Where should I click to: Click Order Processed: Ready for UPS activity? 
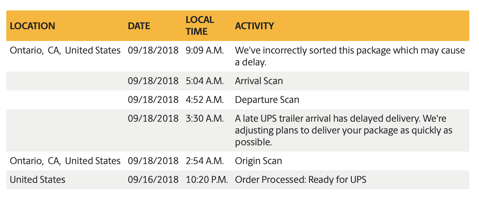[301, 180]
